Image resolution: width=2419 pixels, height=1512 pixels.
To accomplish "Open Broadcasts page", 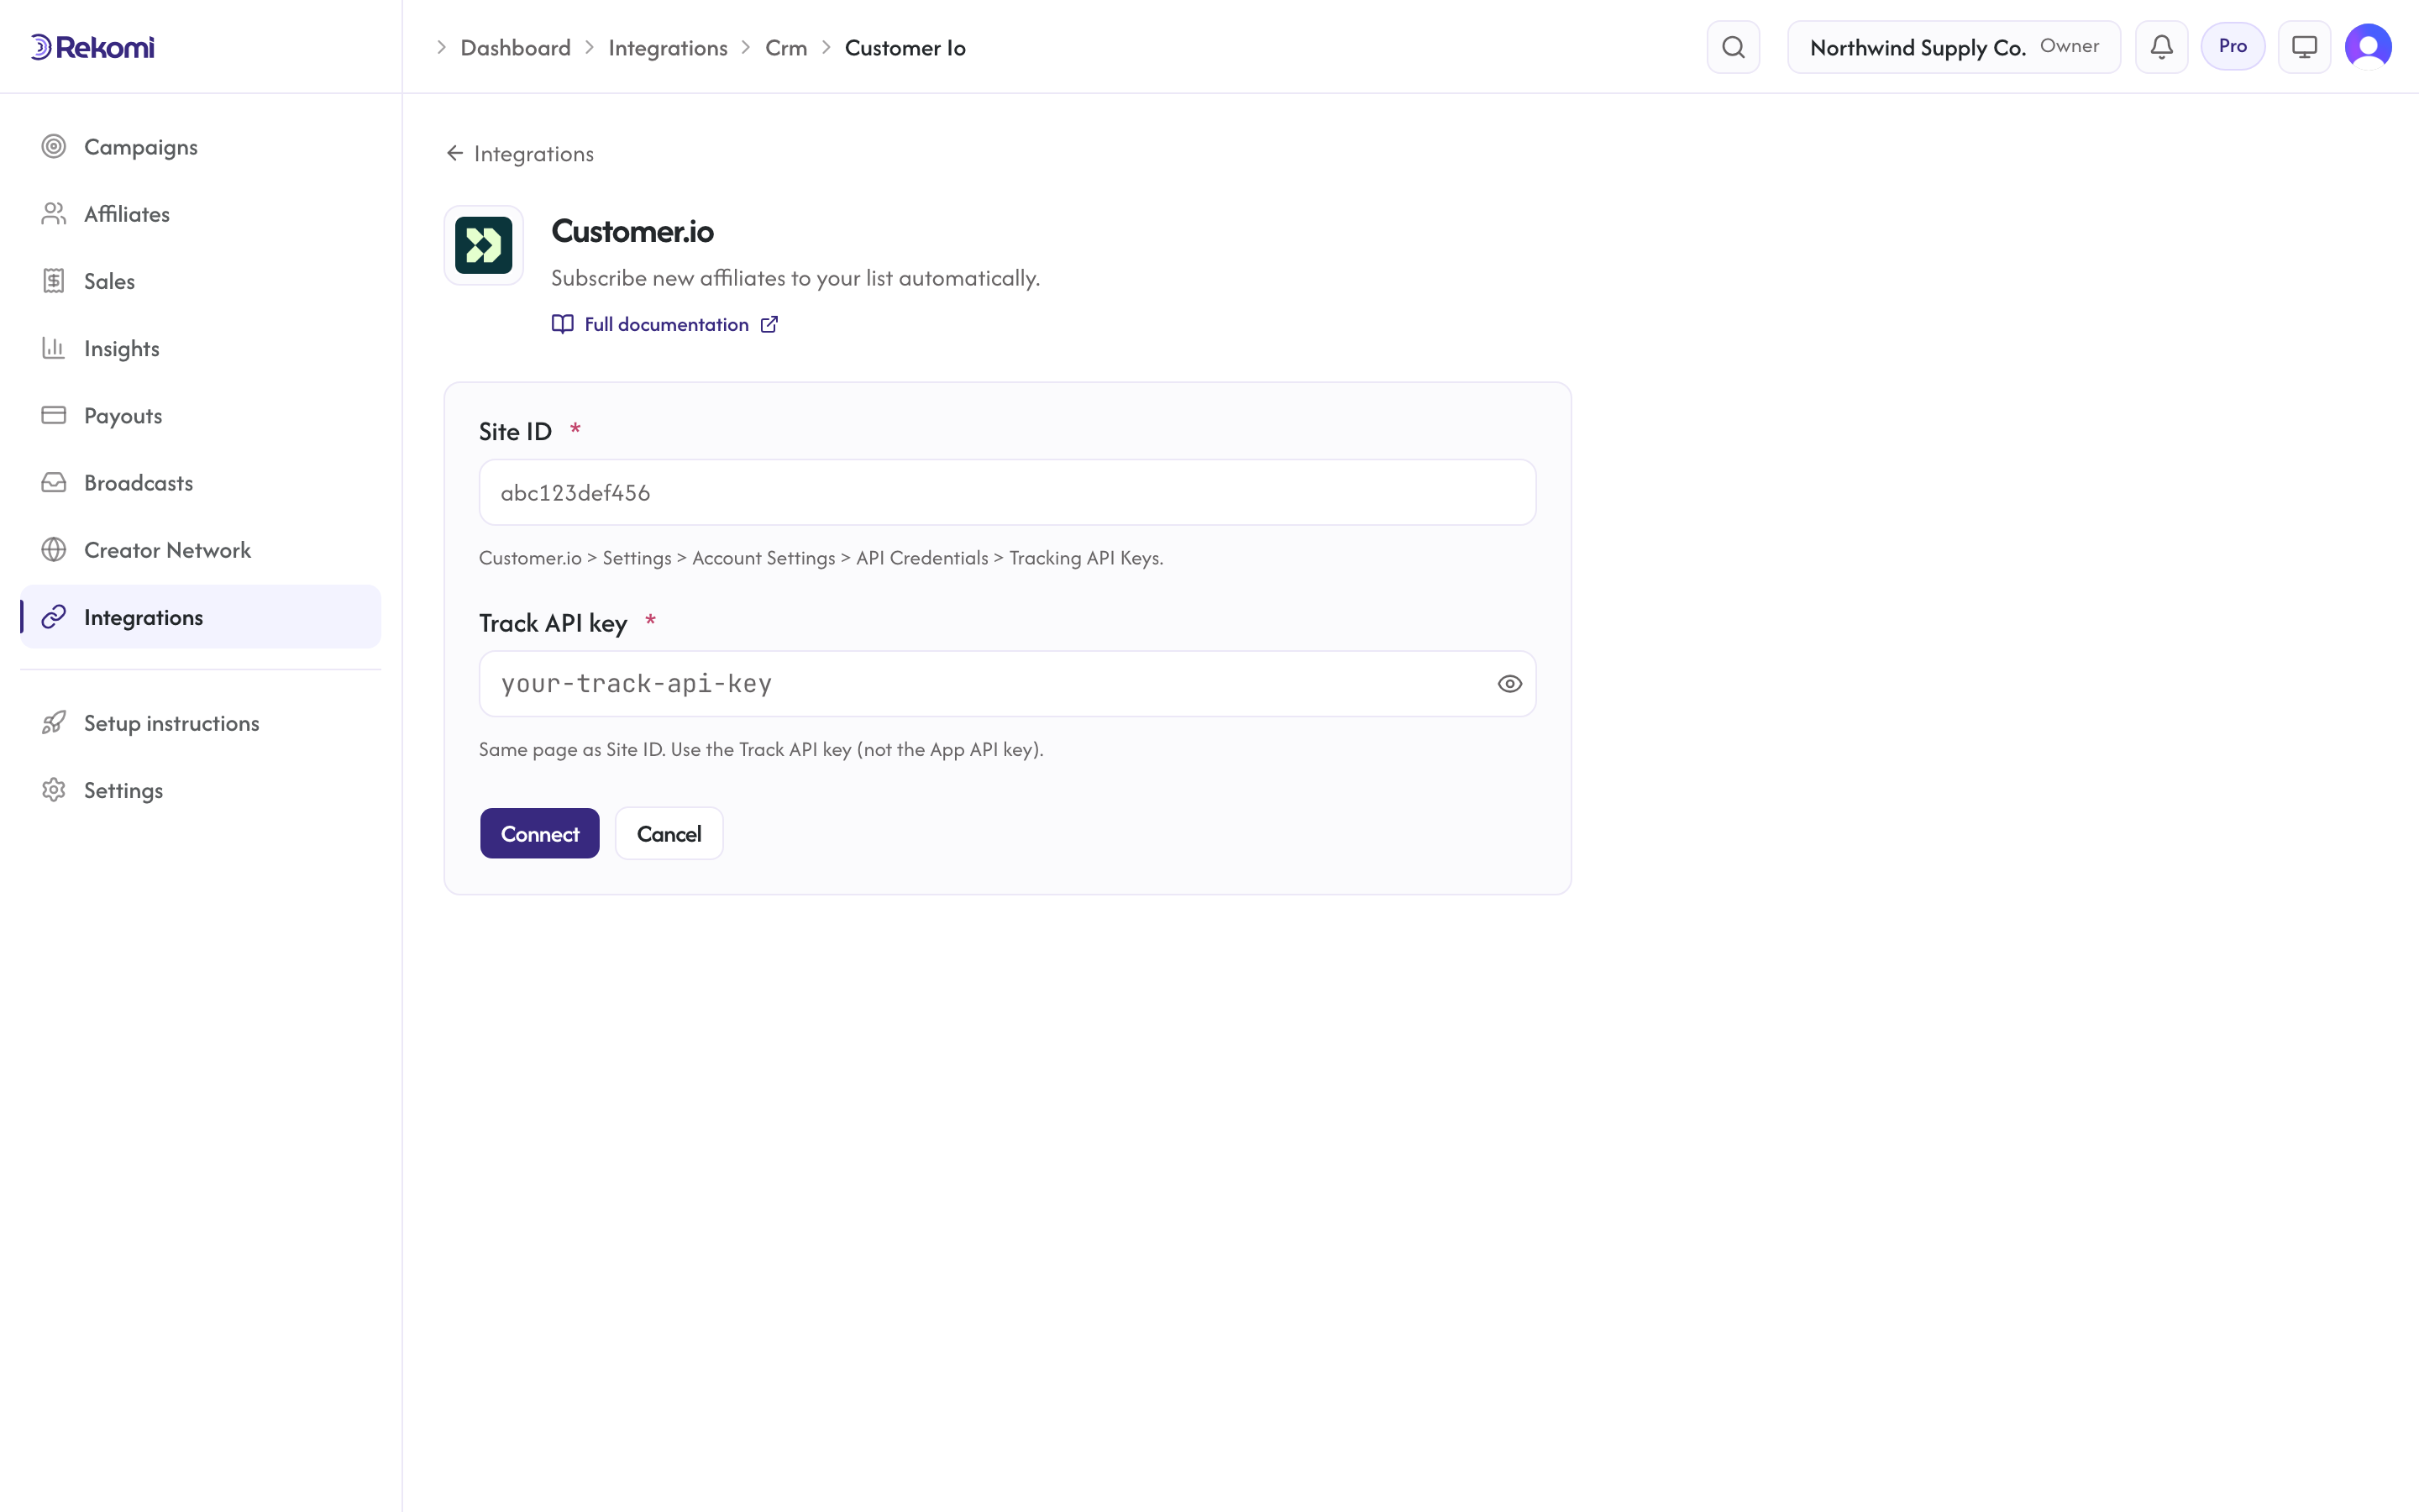I will [x=200, y=483].
